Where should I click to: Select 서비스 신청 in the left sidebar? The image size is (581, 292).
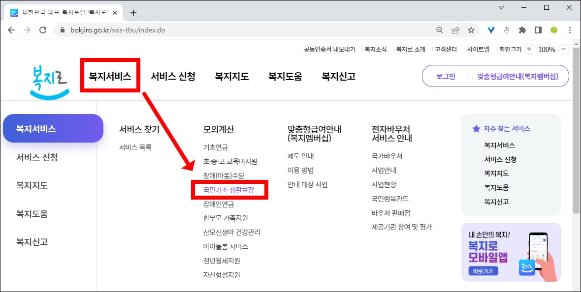(37, 157)
